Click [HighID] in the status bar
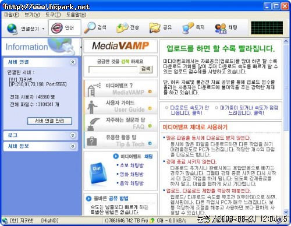The width and height of the screenshot is (291, 226). [49, 221]
